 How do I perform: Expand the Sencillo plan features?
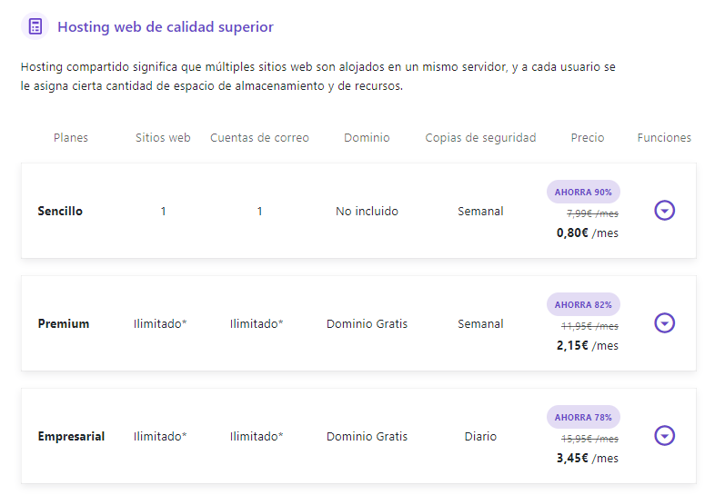click(x=665, y=211)
